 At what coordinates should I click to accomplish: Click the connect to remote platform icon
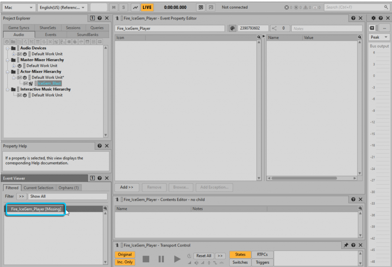(x=201, y=7)
